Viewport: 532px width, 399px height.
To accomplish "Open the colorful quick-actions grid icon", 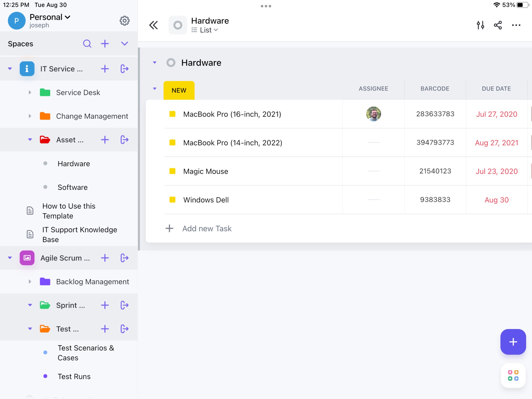I will click(x=513, y=375).
